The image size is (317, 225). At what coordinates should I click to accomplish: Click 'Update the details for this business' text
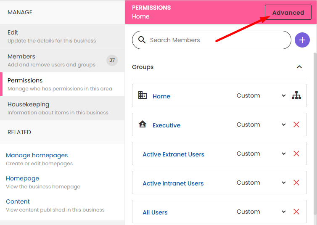pos(52,41)
